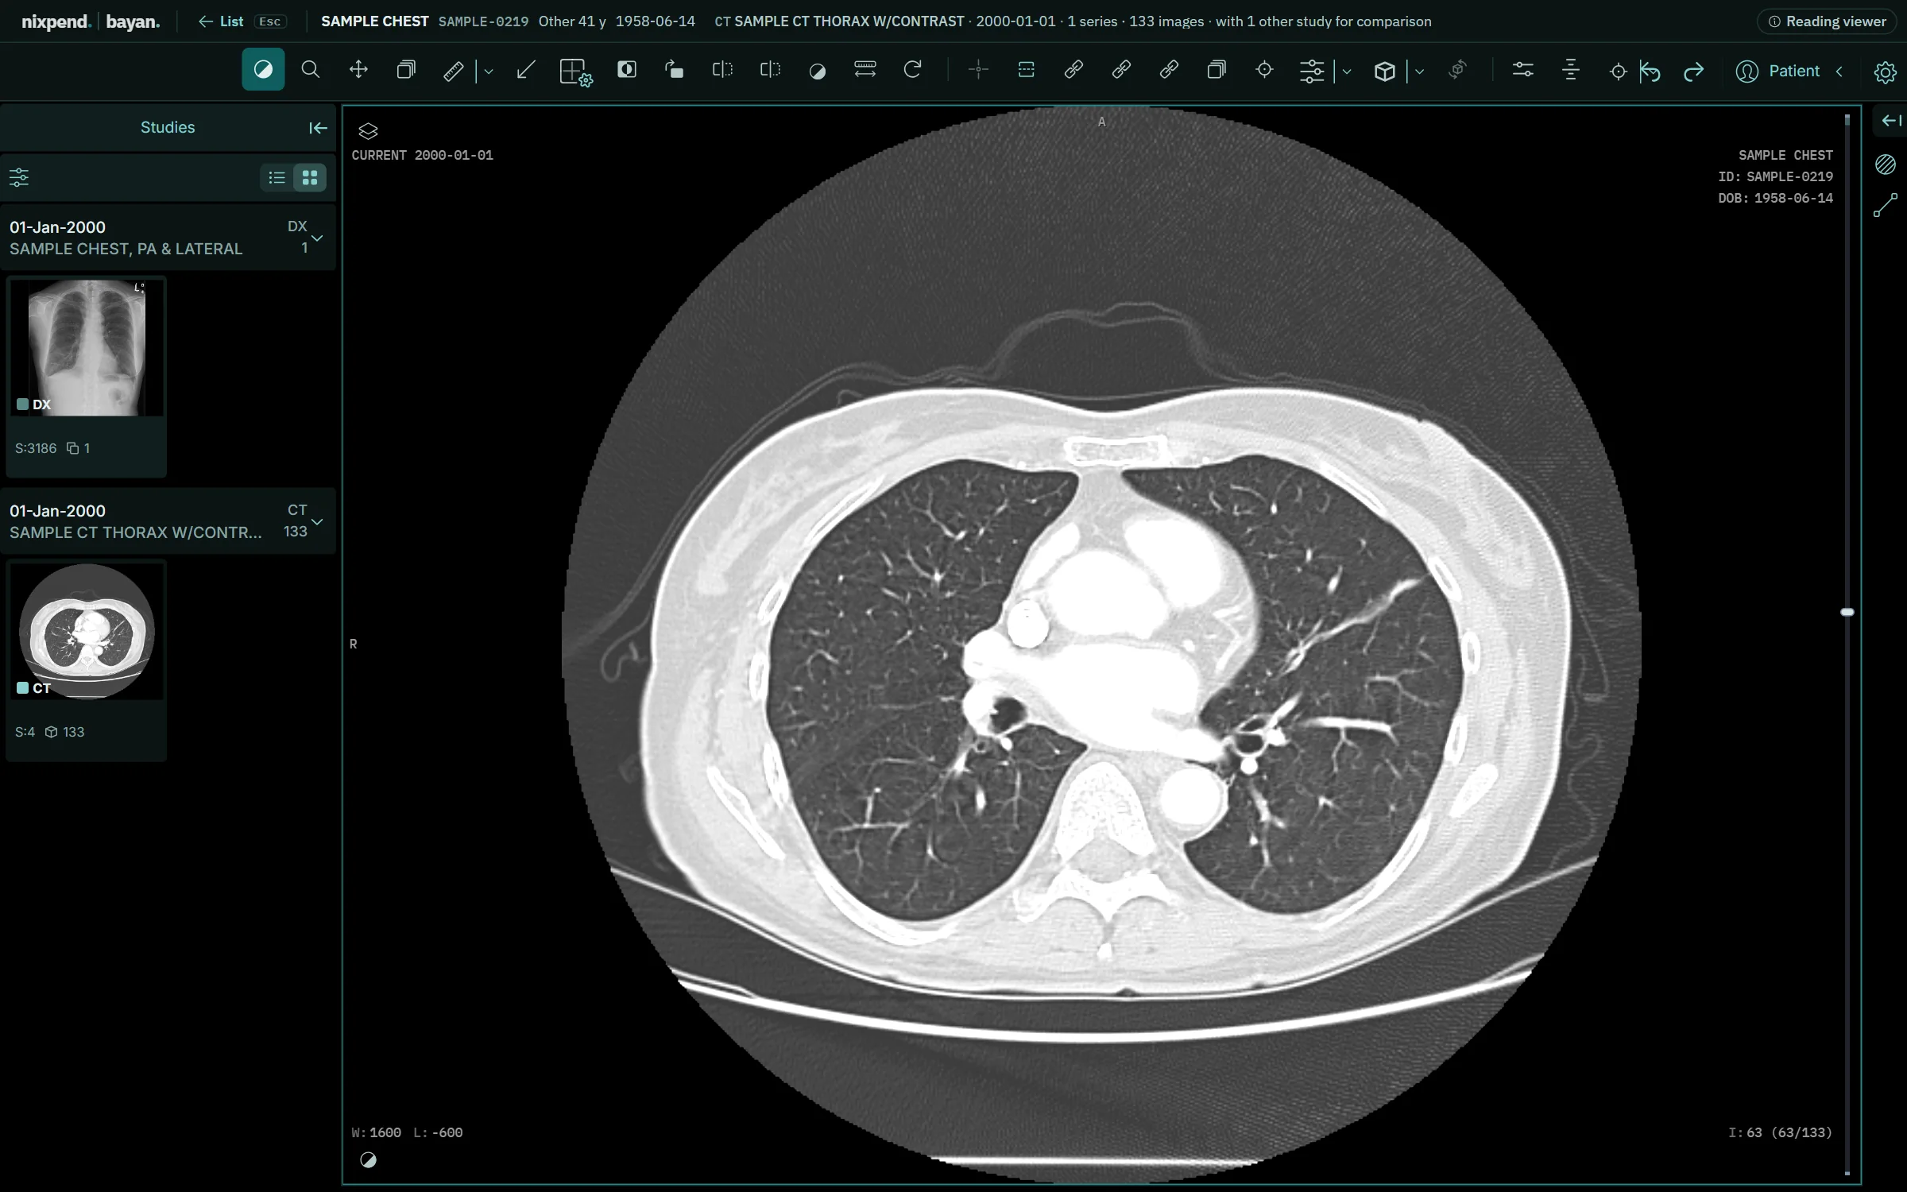Screen dimensions: 1907x1192
Task: Click the CURRENT 2000-01-01 overlay label
Action: [x=422, y=155]
